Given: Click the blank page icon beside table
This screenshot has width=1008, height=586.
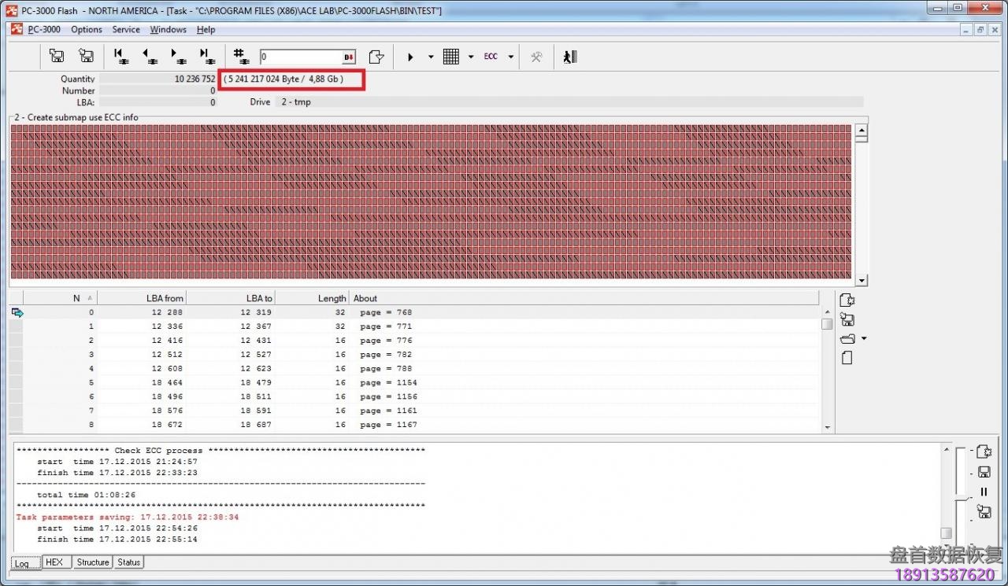Looking at the screenshot, I should coord(847,358).
